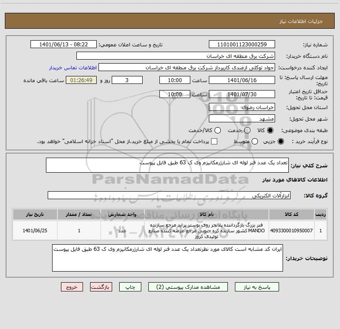Click the تاریخ نیاز column header
This screenshot has height=329, width=340.
coord(35,214)
